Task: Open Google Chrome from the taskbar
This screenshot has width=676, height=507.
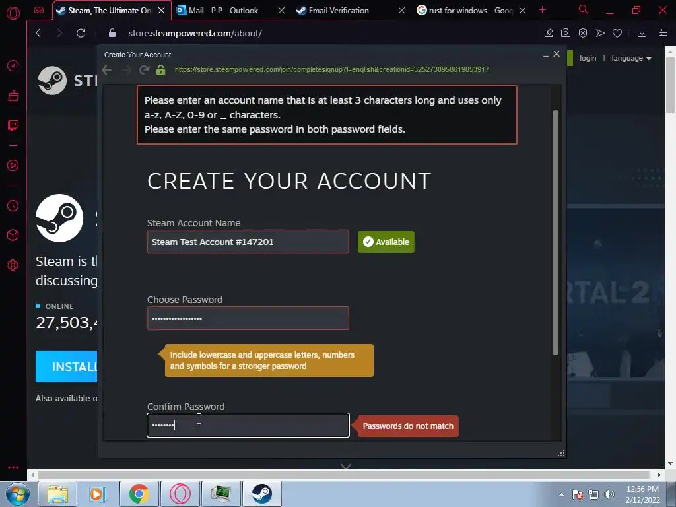Action: coord(139,494)
